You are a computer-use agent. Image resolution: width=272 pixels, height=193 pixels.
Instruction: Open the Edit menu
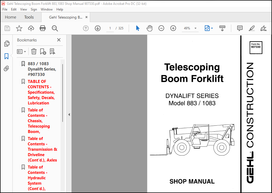point(14,9)
